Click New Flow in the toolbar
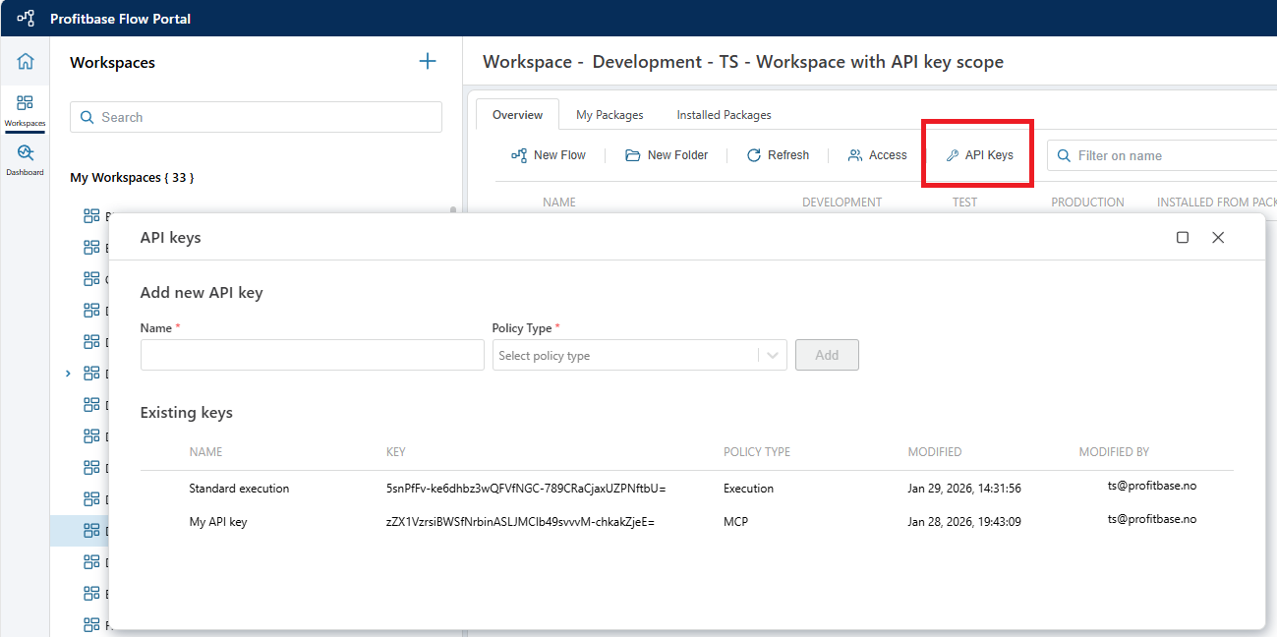The height and width of the screenshot is (637, 1277). [549, 155]
